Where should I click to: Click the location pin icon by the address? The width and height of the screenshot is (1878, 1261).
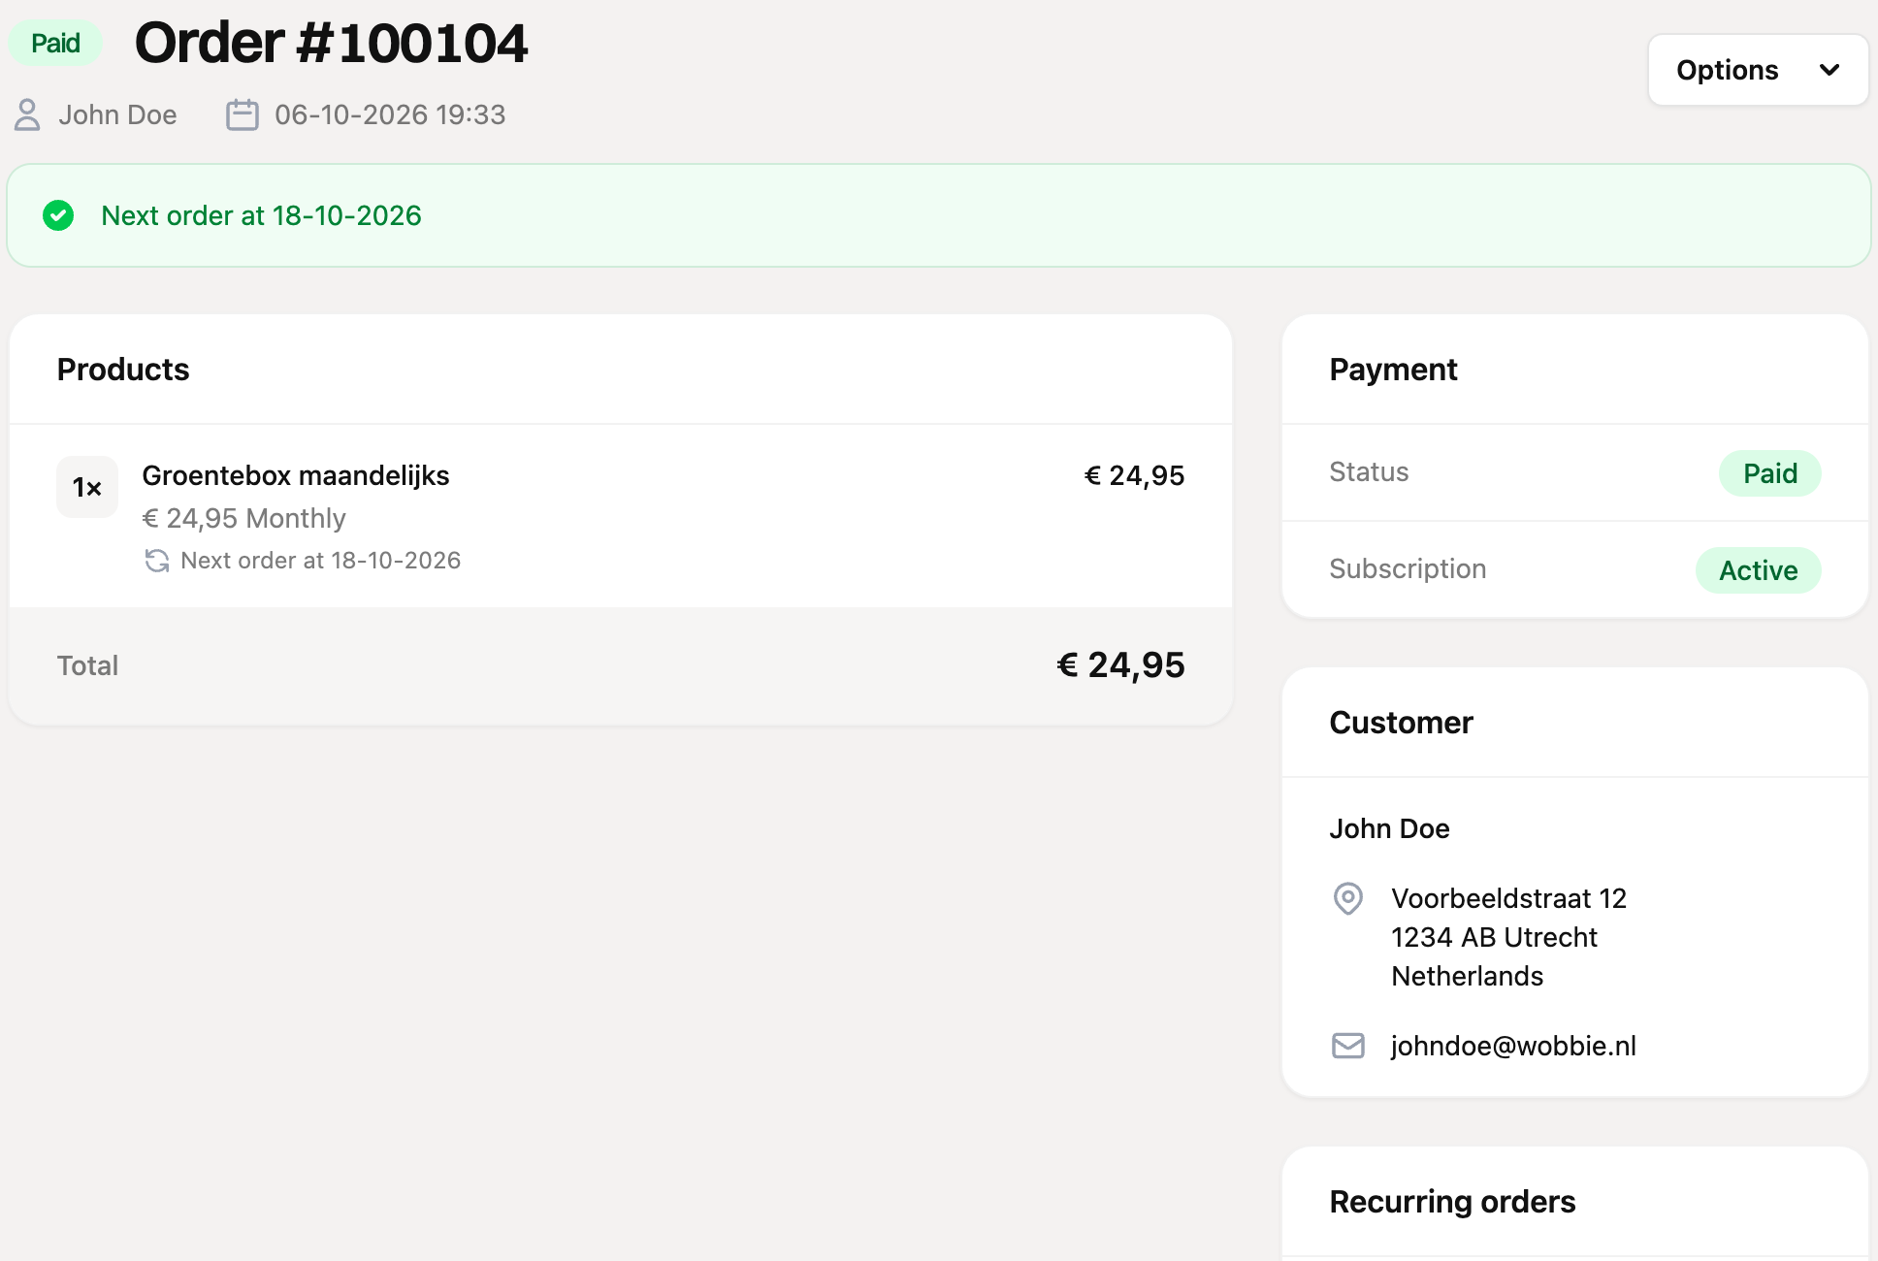(1348, 898)
